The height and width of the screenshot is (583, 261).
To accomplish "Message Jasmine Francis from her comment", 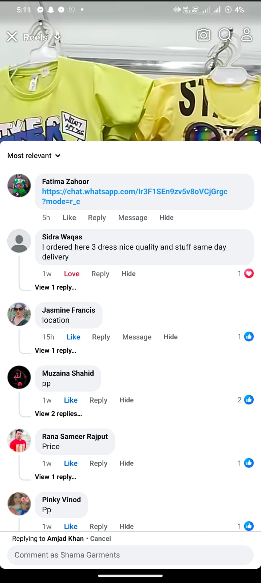I will 137,337.
